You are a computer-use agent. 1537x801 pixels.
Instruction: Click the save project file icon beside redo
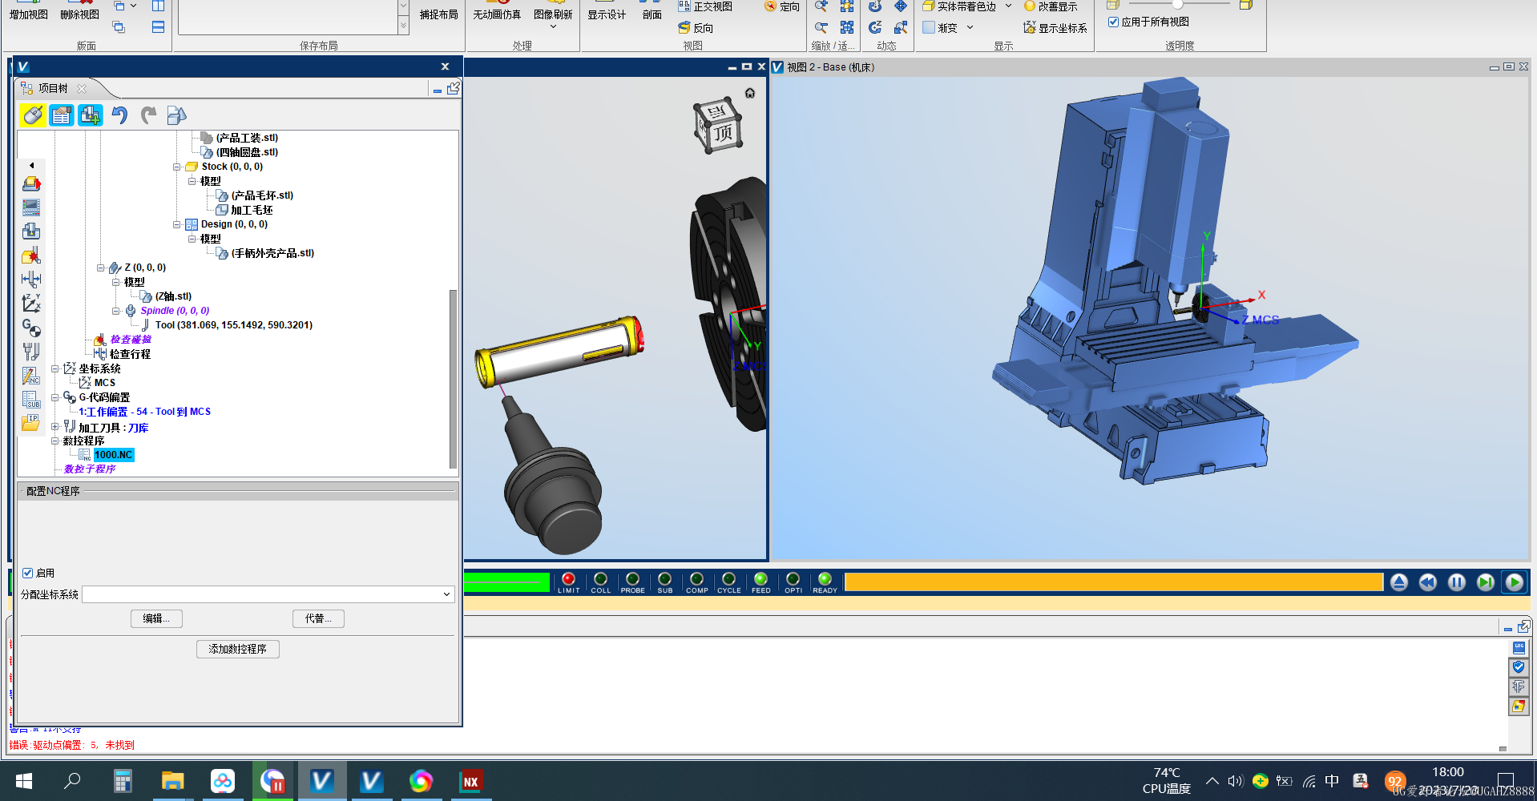pyautogui.click(x=176, y=115)
